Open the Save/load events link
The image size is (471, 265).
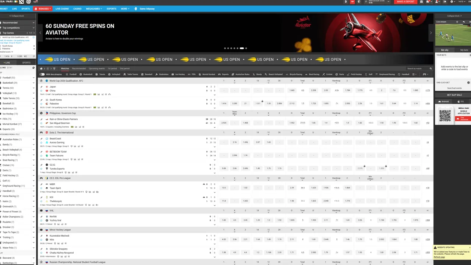click(454, 88)
